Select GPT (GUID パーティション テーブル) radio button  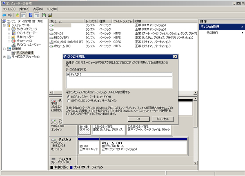[x=68, y=101]
